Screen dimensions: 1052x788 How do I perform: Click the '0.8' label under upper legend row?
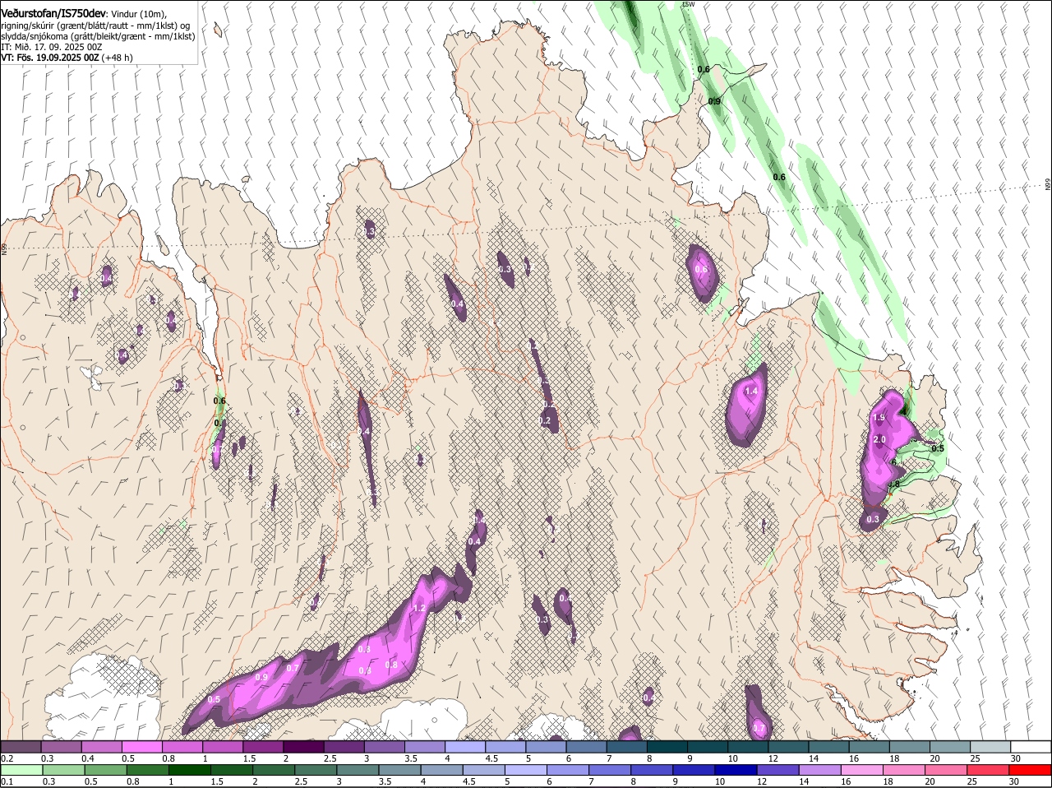coord(169,758)
